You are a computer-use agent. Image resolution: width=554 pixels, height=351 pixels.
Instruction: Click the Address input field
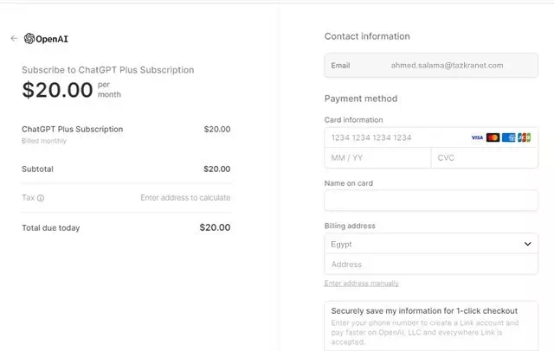(x=431, y=265)
